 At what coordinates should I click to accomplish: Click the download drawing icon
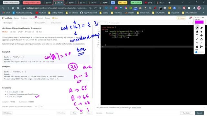pyautogui.click(x=202, y=39)
